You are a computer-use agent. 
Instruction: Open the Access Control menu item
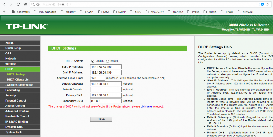20,106
